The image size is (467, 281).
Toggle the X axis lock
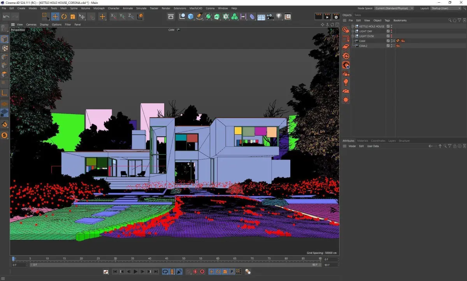pos(113,16)
